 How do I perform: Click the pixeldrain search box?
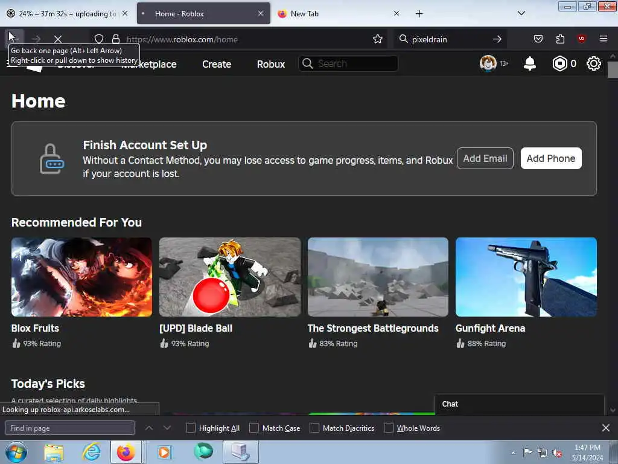[449, 39]
